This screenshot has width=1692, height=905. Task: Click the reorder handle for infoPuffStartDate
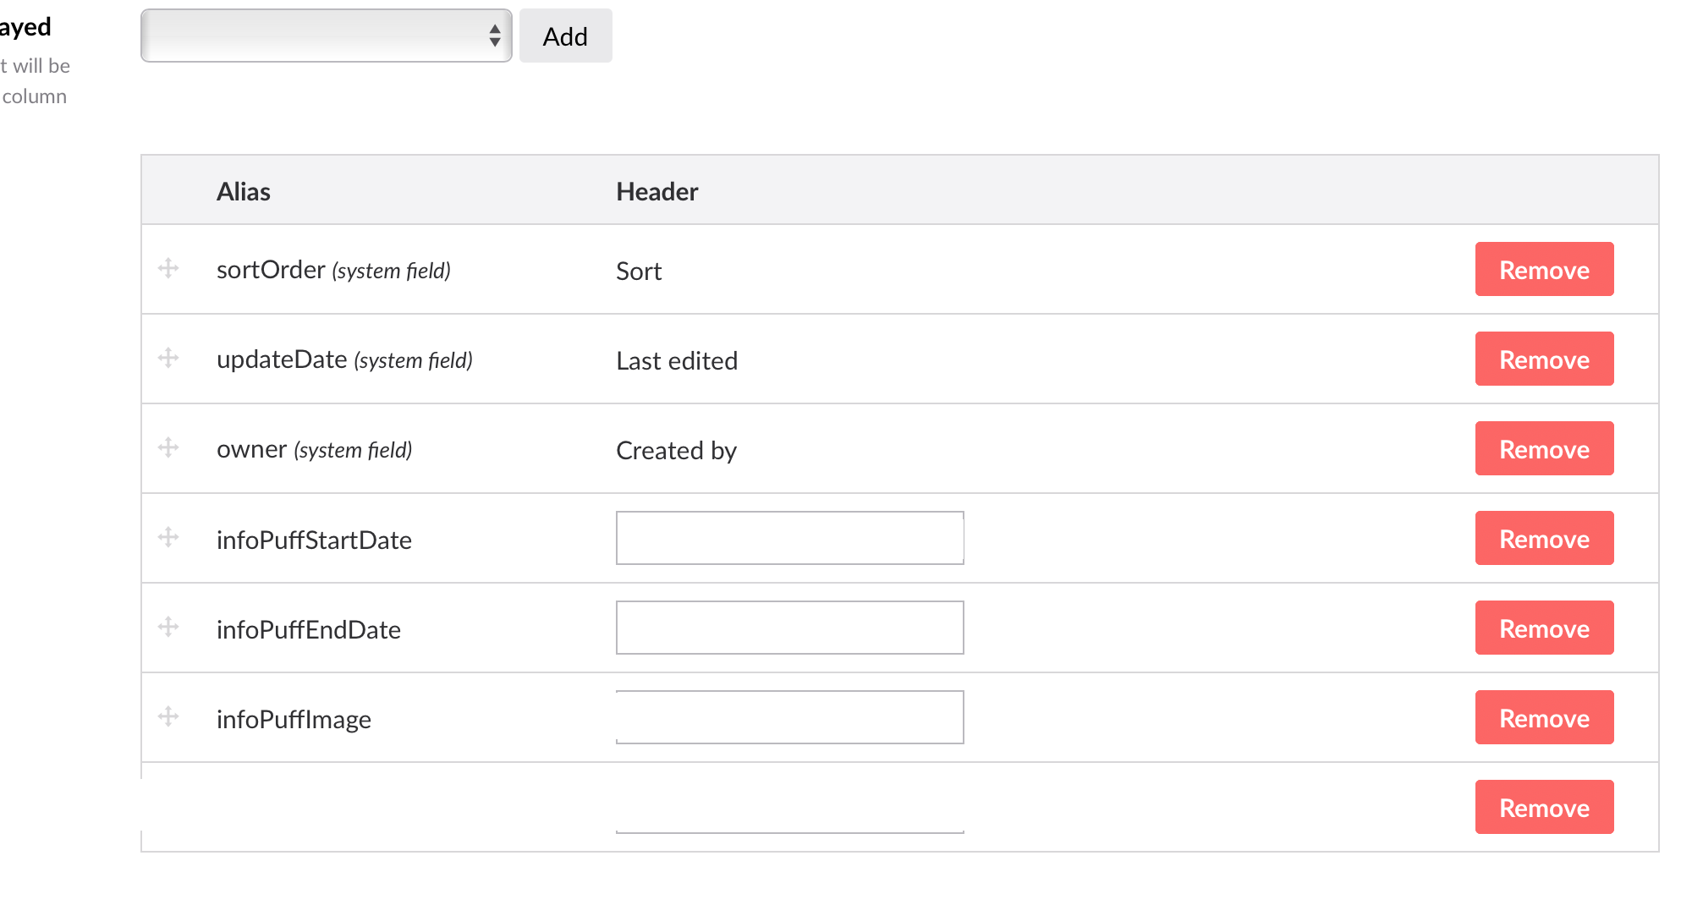pyautogui.click(x=168, y=538)
